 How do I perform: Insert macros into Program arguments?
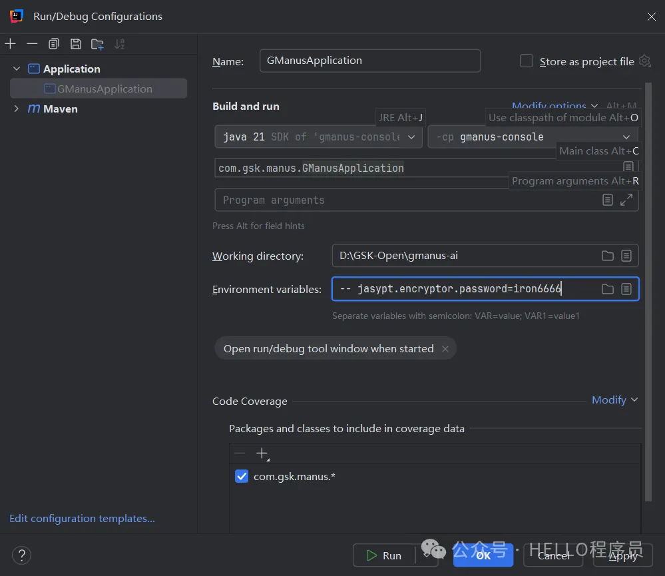(608, 200)
